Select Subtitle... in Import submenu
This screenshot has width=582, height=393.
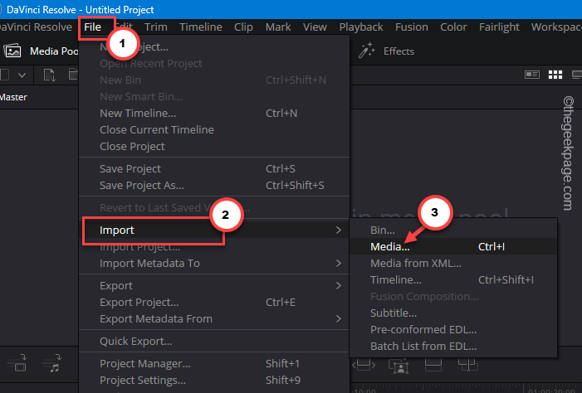(x=453, y=313)
